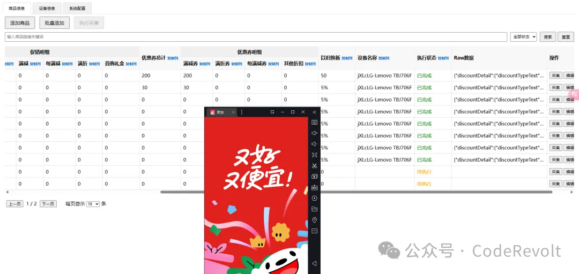
Task: Click the 1 / 2 page indicator
Action: (32, 204)
